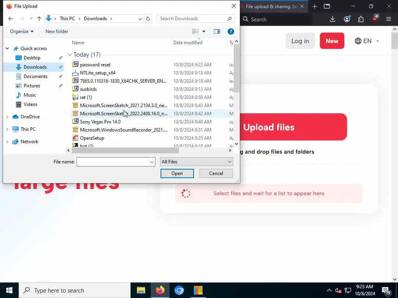Select Documents in navigation pane

(x=35, y=76)
